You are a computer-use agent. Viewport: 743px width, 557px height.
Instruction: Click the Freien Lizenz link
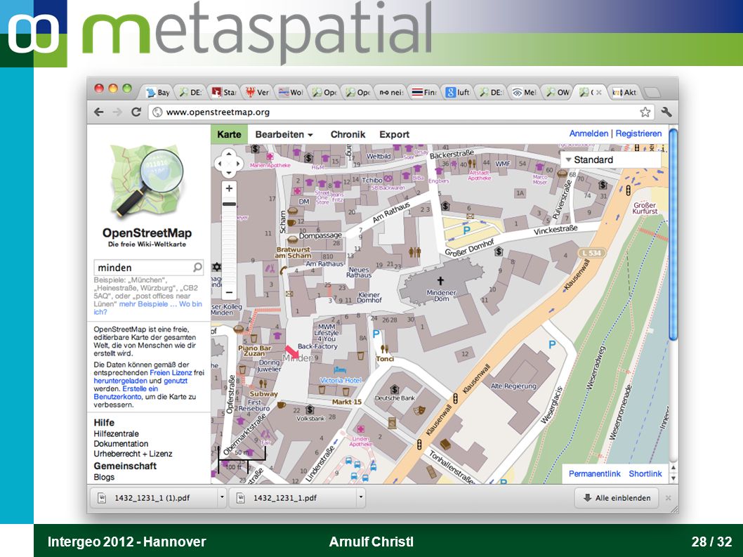171,372
